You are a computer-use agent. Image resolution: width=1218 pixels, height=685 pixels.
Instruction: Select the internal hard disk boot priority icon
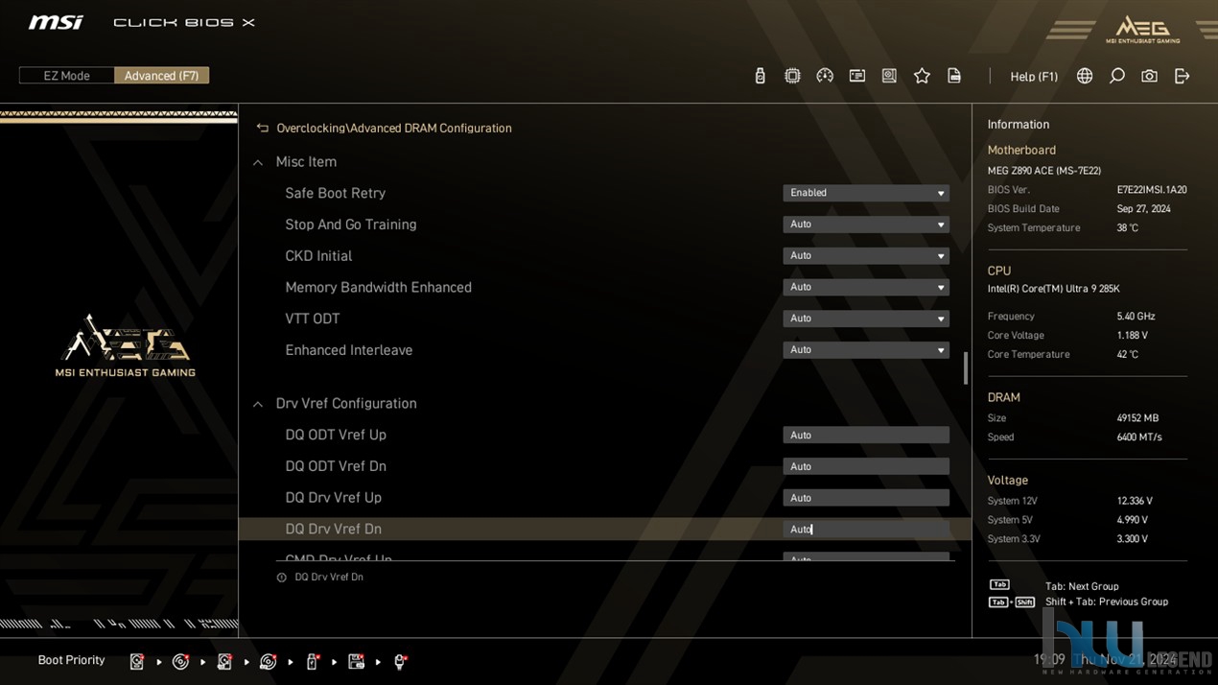coord(137,661)
